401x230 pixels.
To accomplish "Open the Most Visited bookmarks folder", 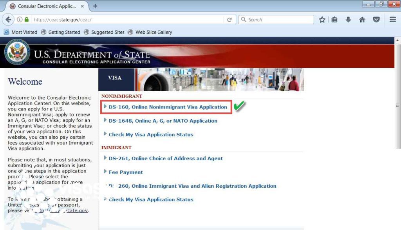I will click(21, 32).
